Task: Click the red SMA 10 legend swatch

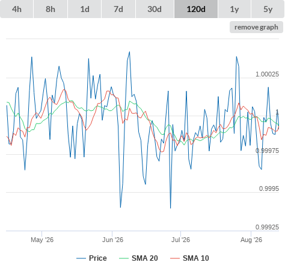Action: click(x=175, y=258)
